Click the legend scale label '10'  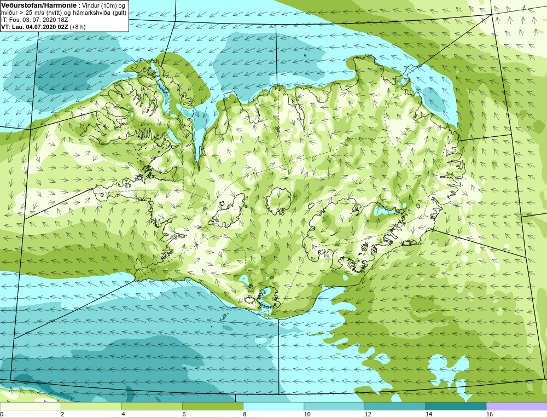[307, 414]
